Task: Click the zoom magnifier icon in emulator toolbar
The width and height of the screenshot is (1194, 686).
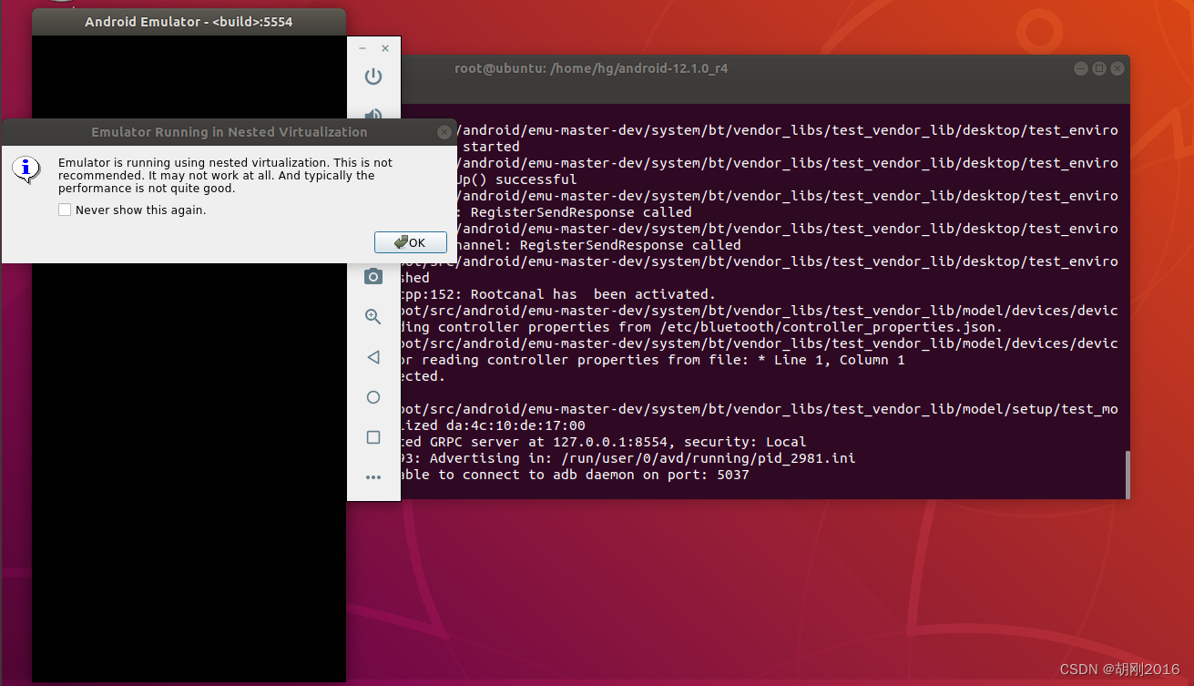Action: click(x=373, y=316)
